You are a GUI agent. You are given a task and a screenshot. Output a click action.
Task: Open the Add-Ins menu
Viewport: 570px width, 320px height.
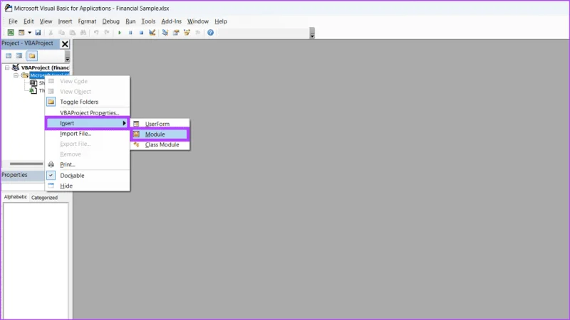pyautogui.click(x=171, y=21)
